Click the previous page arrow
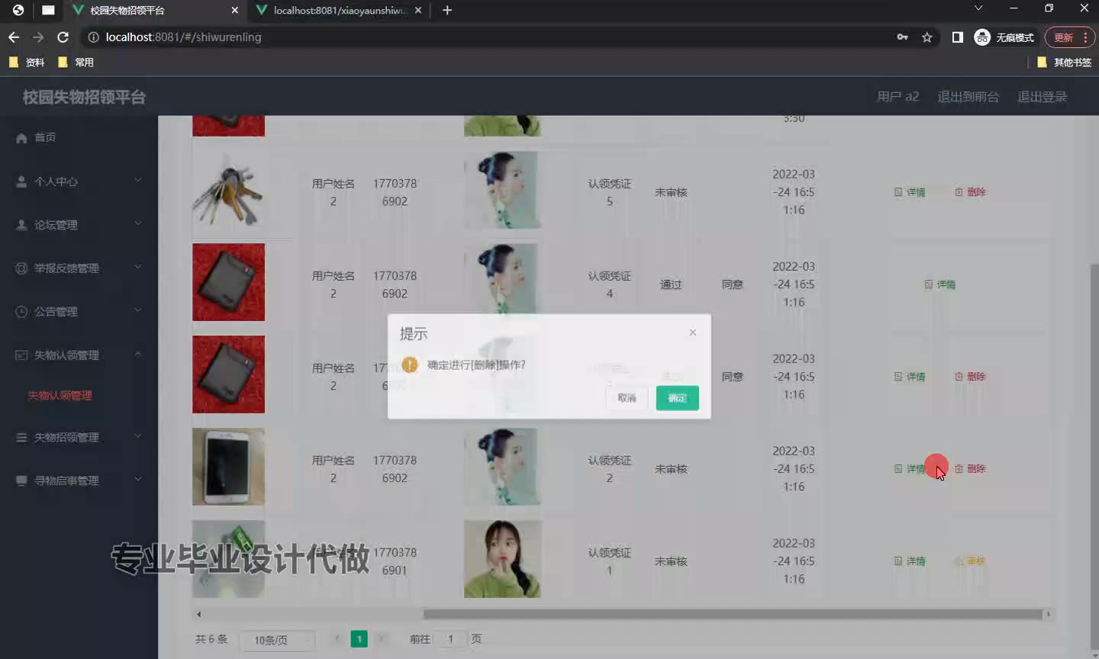Screen dimensions: 1099x659 337,639
